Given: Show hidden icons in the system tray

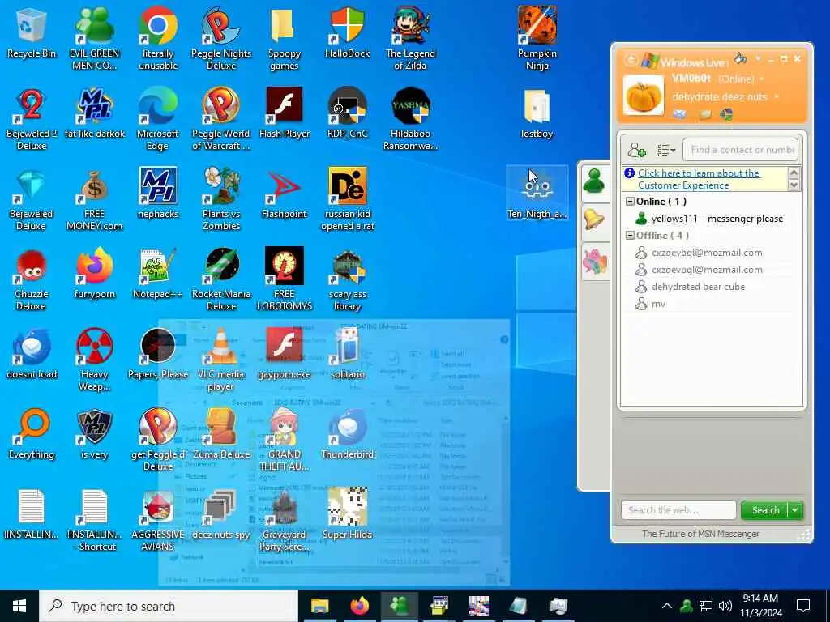Looking at the screenshot, I should pos(666,606).
